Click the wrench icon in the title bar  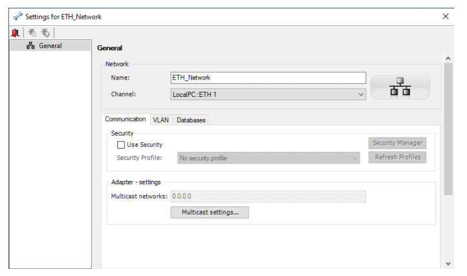17,16
